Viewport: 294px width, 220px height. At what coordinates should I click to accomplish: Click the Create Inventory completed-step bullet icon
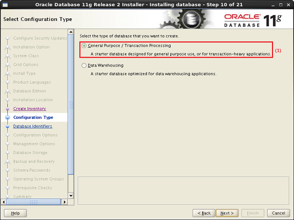pyautogui.click(x=7, y=109)
